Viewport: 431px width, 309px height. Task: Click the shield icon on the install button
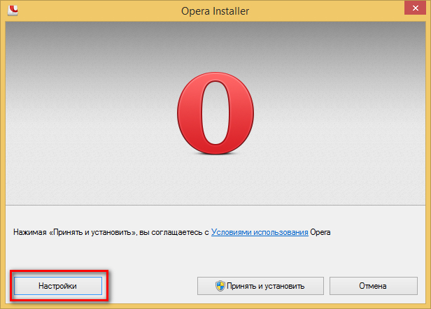pyautogui.click(x=219, y=286)
